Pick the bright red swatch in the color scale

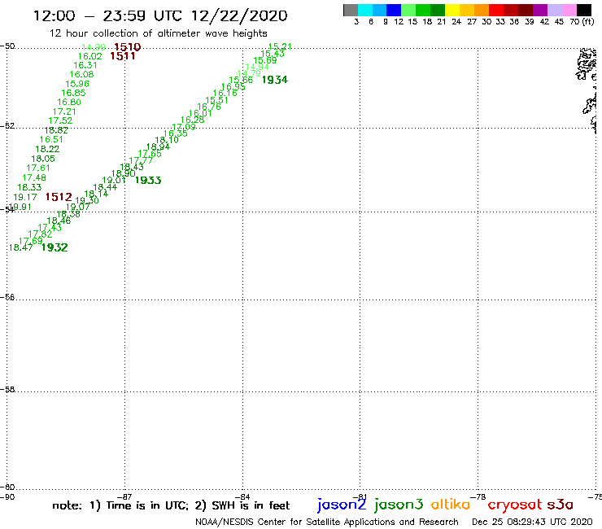pyautogui.click(x=496, y=10)
